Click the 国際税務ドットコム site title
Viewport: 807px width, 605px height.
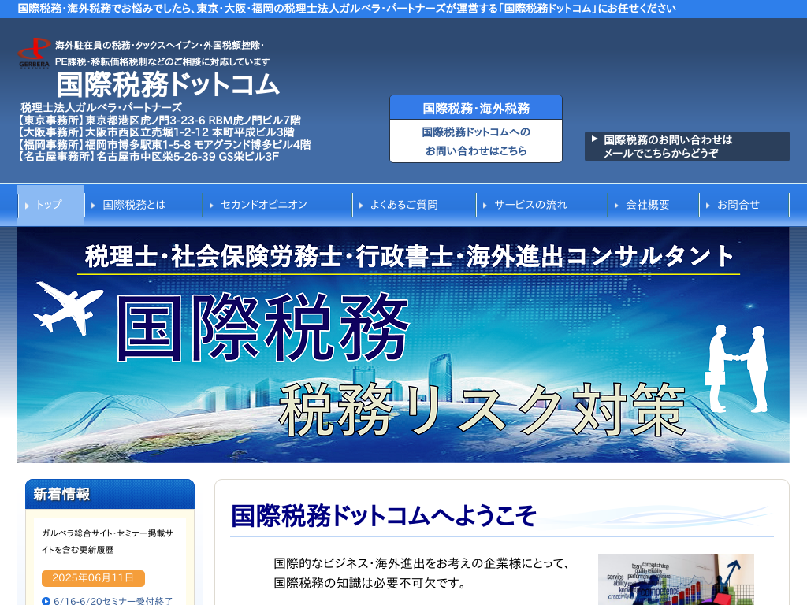168,84
